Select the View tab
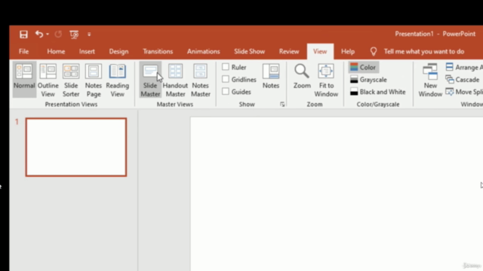The width and height of the screenshot is (483, 271). (320, 52)
